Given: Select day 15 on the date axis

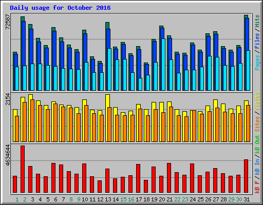Looking at the screenshot, I should point(123,199).
